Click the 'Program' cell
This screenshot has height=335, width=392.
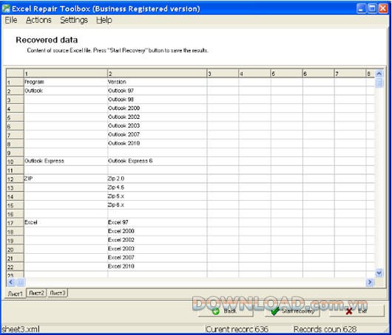tap(66, 82)
